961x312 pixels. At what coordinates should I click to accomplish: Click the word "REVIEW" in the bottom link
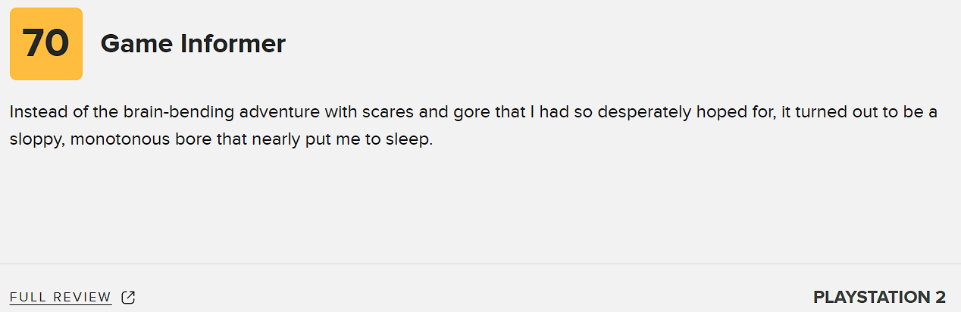tap(81, 297)
